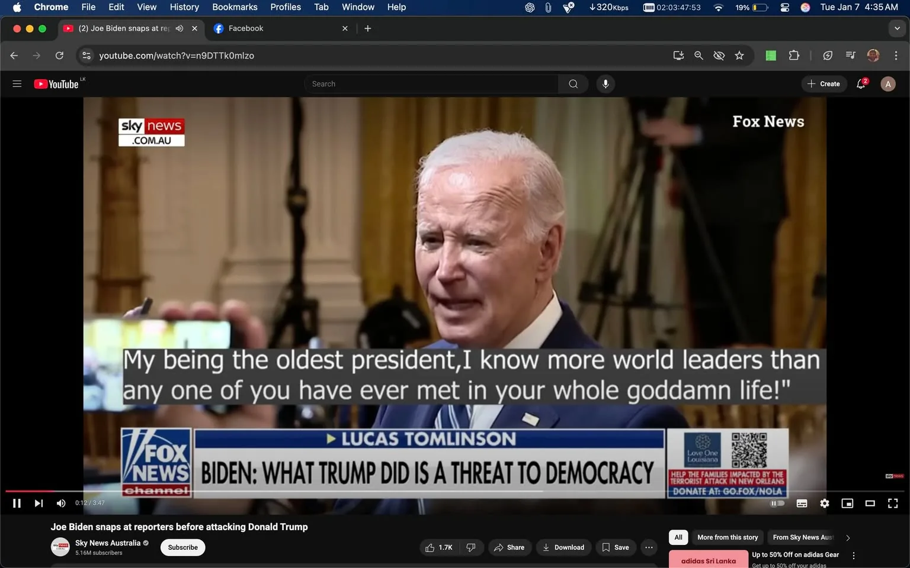
Task: Activate miniplayer mode
Action: pyautogui.click(x=847, y=503)
